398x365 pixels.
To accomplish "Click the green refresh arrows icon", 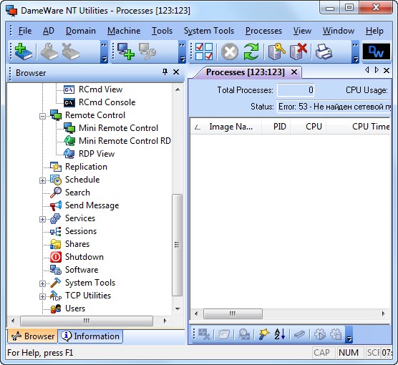I will click(251, 52).
